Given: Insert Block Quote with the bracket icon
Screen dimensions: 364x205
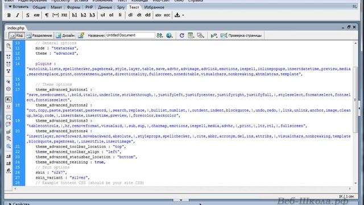Looking at the screenshot, I should 56,15.
